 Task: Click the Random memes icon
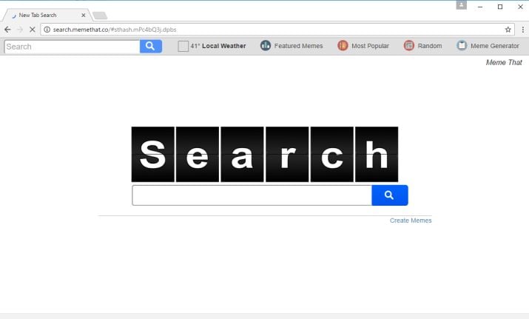(409, 46)
